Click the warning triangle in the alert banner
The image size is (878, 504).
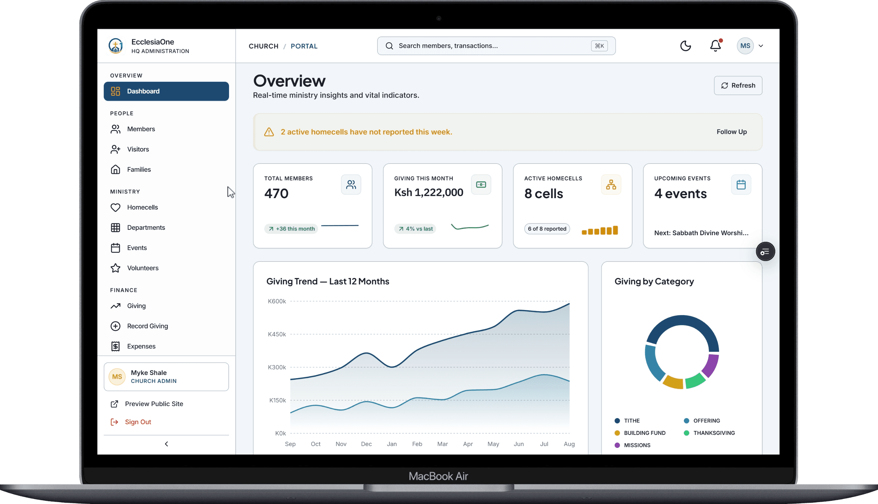[269, 132]
